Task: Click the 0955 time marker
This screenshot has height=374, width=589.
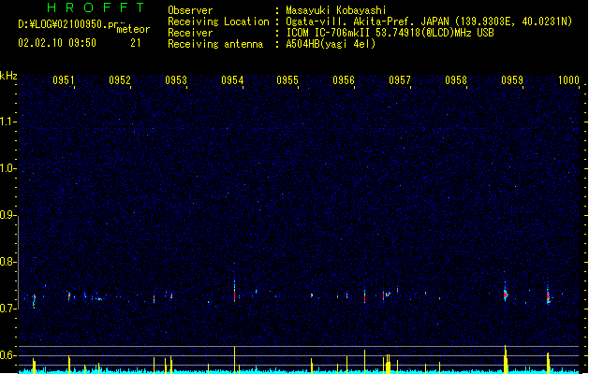Action: pyautogui.click(x=287, y=80)
